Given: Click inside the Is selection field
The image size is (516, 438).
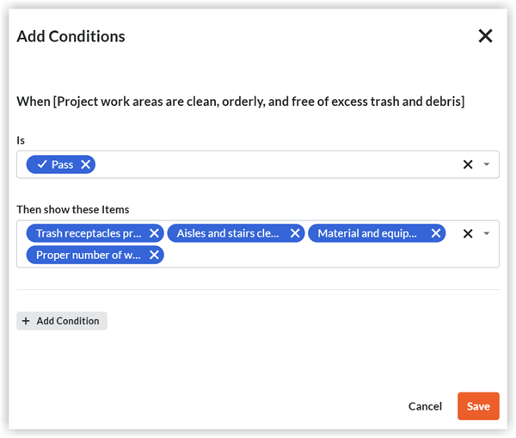Looking at the screenshot, I should (x=275, y=164).
